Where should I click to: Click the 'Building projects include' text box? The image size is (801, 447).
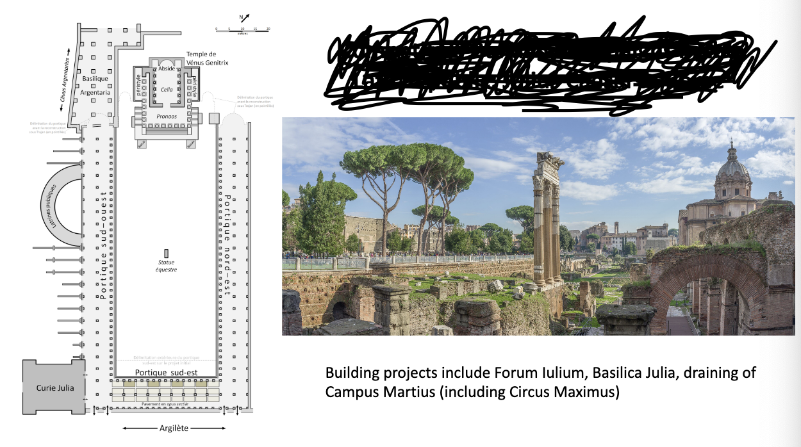coord(540,382)
